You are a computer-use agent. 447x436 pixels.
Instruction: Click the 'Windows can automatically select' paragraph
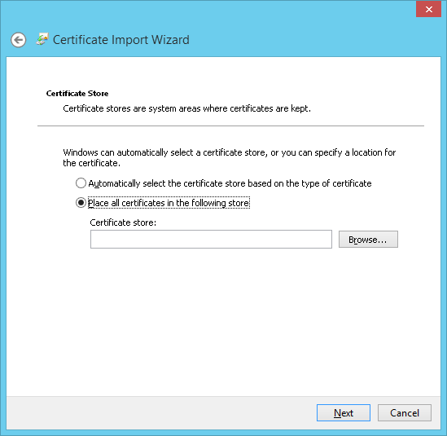(x=230, y=157)
